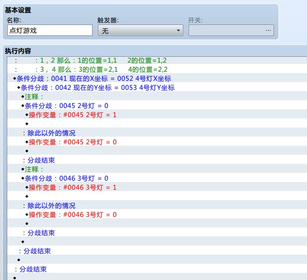The height and width of the screenshot is (280, 307).
Task: Select 操作变量 #0046 3号灯 = 1 row
Action: pyautogui.click(x=157, y=187)
